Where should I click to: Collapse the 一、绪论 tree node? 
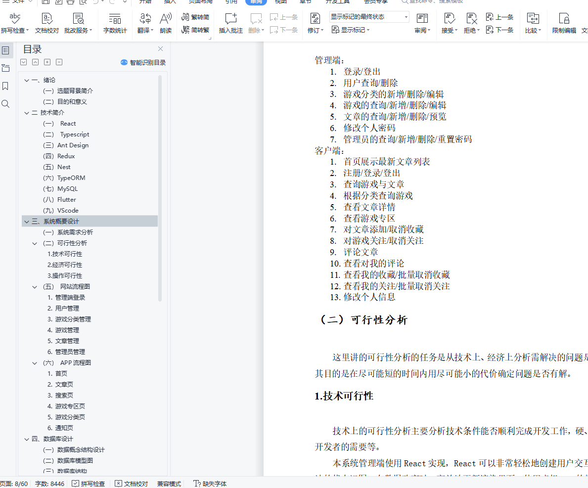(27, 80)
